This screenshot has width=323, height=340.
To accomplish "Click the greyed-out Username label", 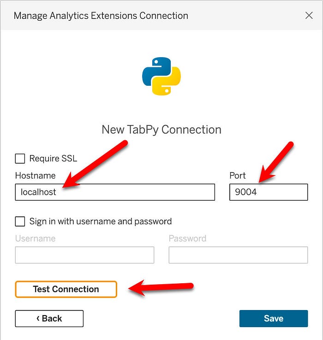I will pos(36,239).
